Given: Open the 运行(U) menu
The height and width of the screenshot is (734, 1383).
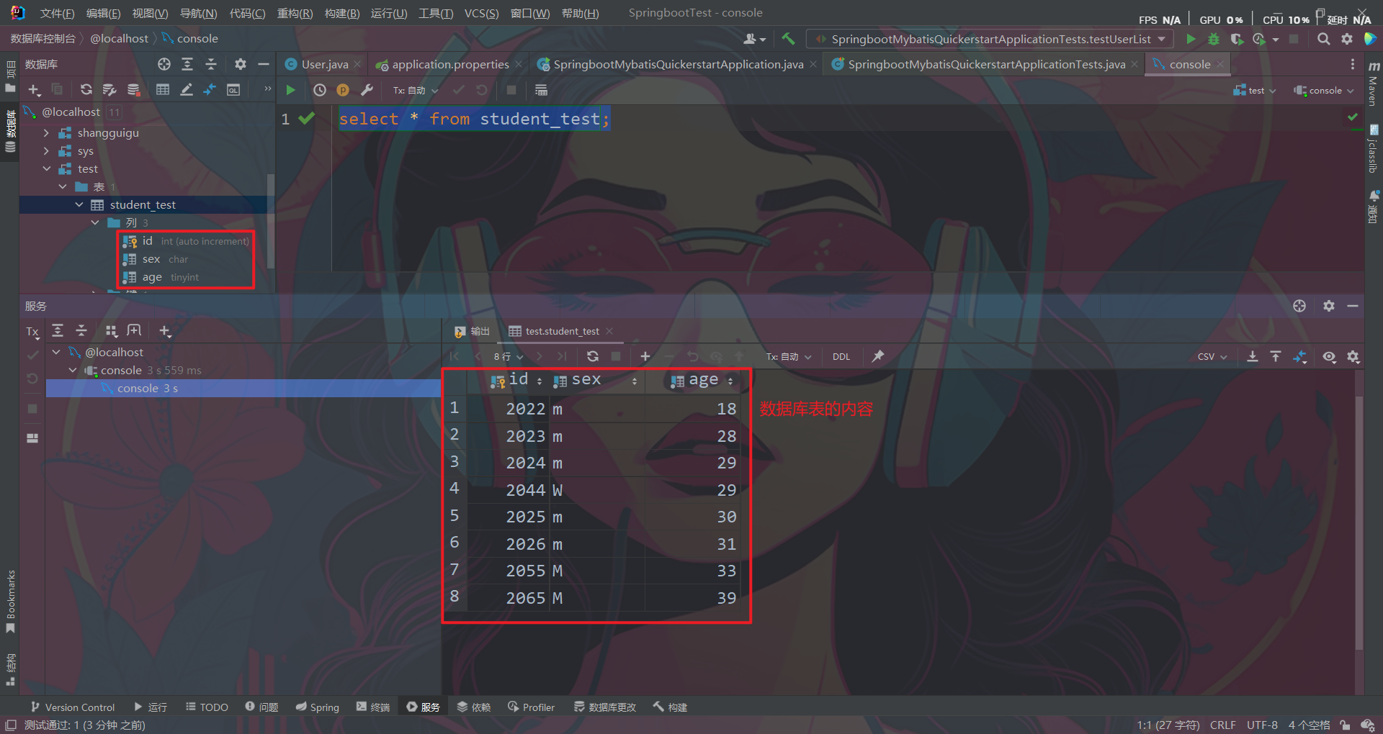Looking at the screenshot, I should click(389, 14).
